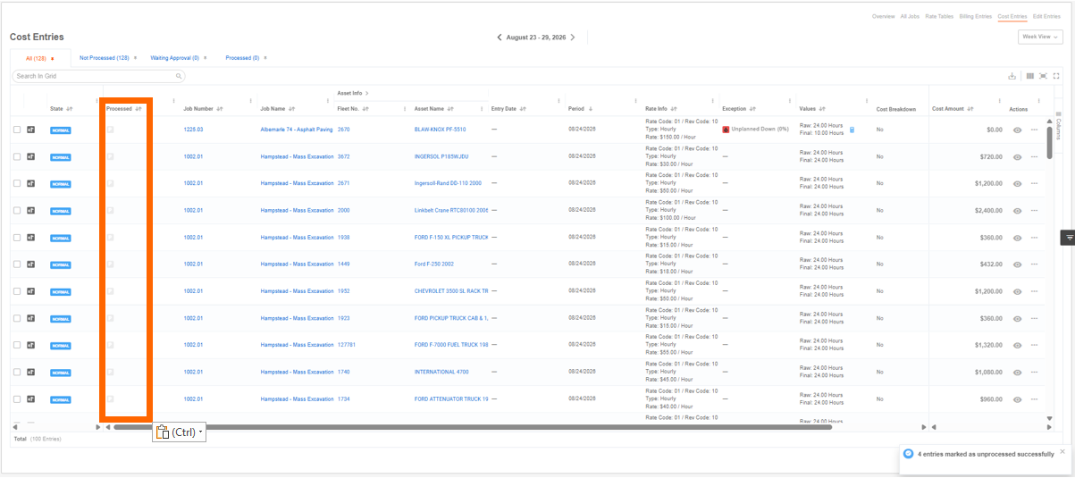Advance to next week with right chevron
This screenshot has height=478, width=1075.
pos(573,38)
